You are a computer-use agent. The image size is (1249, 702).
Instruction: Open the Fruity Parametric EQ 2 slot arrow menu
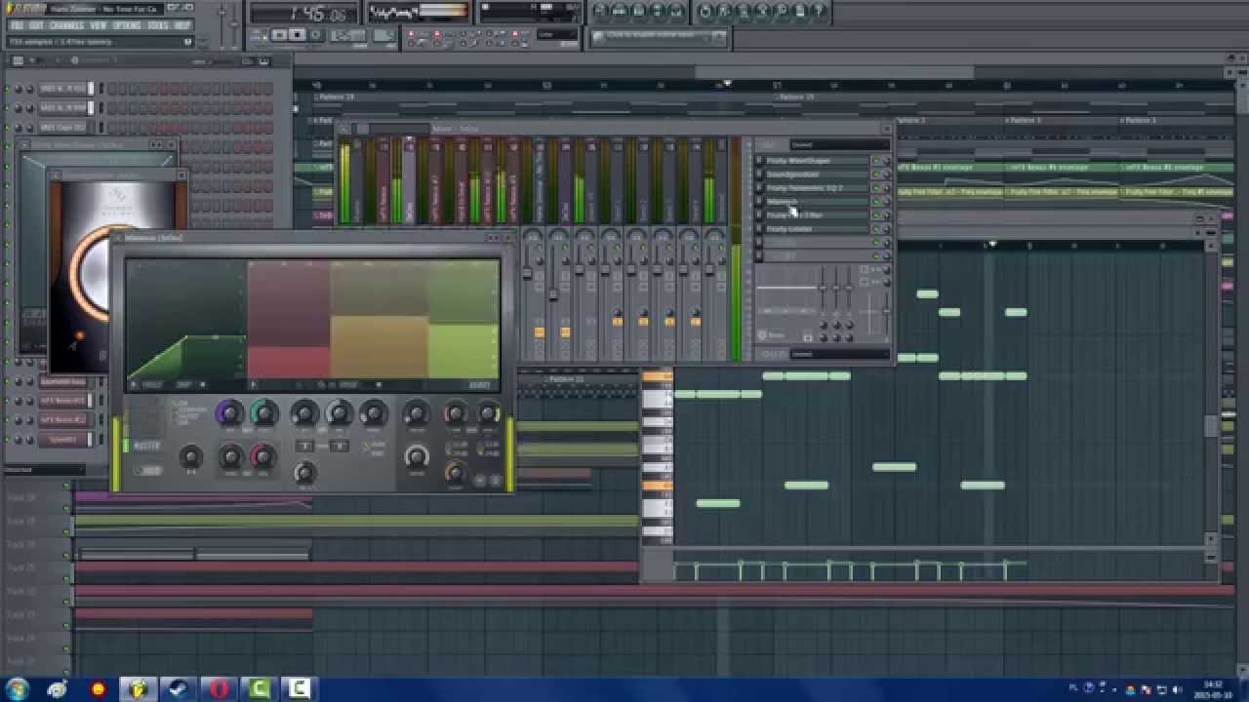coord(759,188)
